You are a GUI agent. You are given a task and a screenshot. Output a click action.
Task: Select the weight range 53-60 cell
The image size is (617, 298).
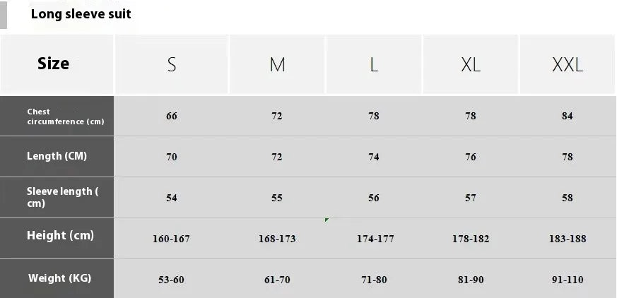pyautogui.click(x=172, y=280)
